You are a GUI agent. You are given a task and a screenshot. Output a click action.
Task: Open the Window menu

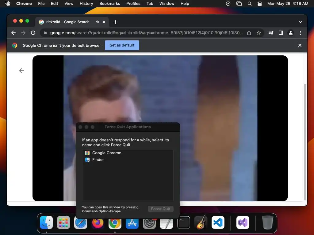pyautogui.click(x=167, y=3)
